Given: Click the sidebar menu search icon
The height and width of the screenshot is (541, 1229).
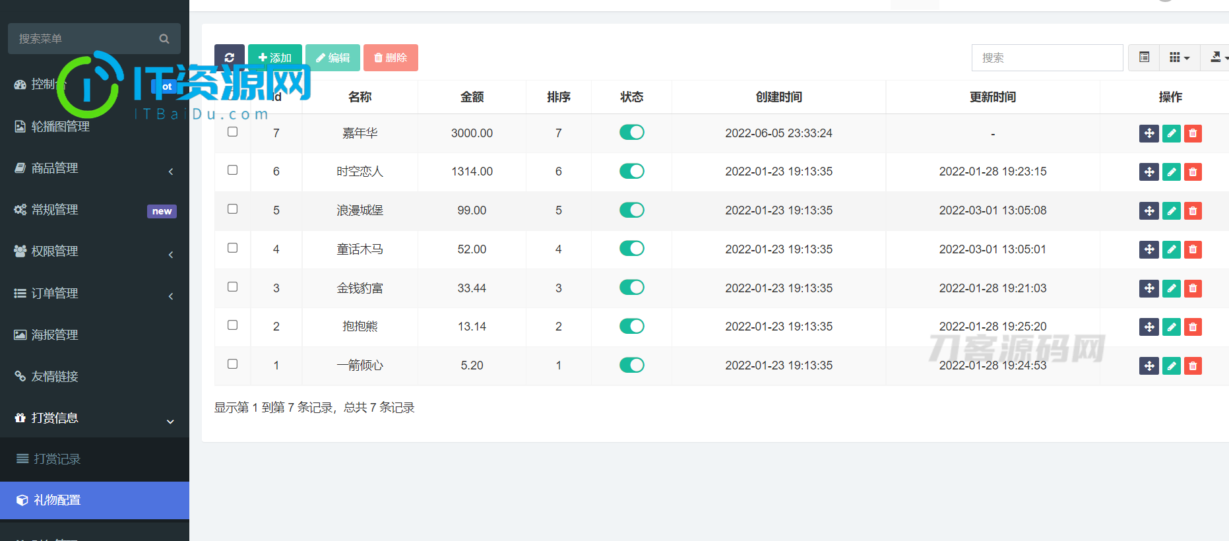Looking at the screenshot, I should click(x=164, y=39).
